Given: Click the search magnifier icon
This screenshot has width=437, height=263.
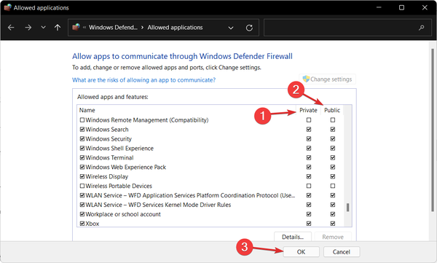Looking at the screenshot, I should click(x=422, y=28).
